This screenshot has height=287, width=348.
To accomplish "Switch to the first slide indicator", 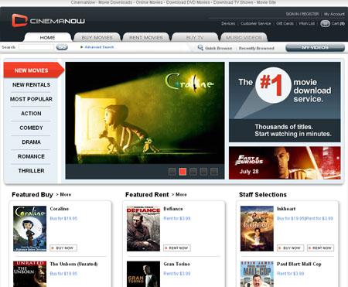I will pos(172,172).
